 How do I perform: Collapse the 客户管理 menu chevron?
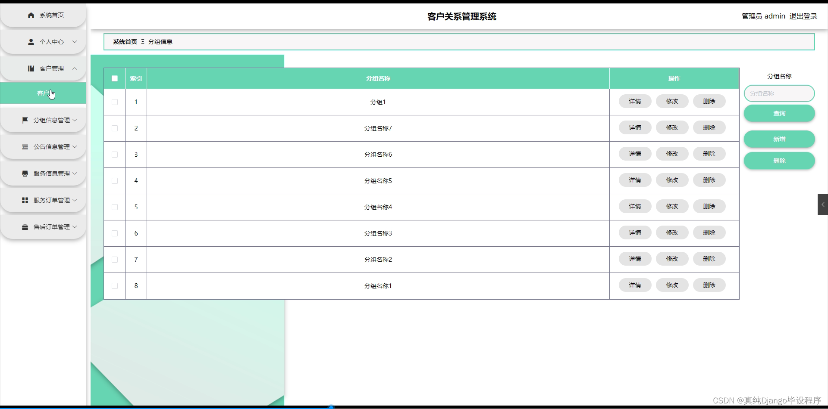tap(75, 68)
